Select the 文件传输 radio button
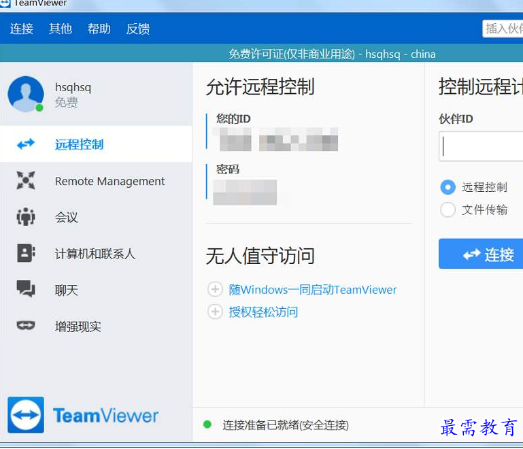 click(x=448, y=210)
